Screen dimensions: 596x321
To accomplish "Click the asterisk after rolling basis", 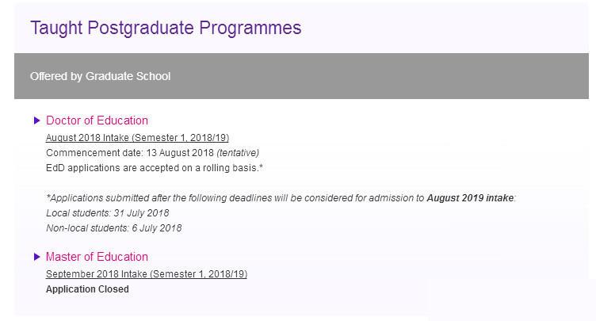I will [261, 166].
